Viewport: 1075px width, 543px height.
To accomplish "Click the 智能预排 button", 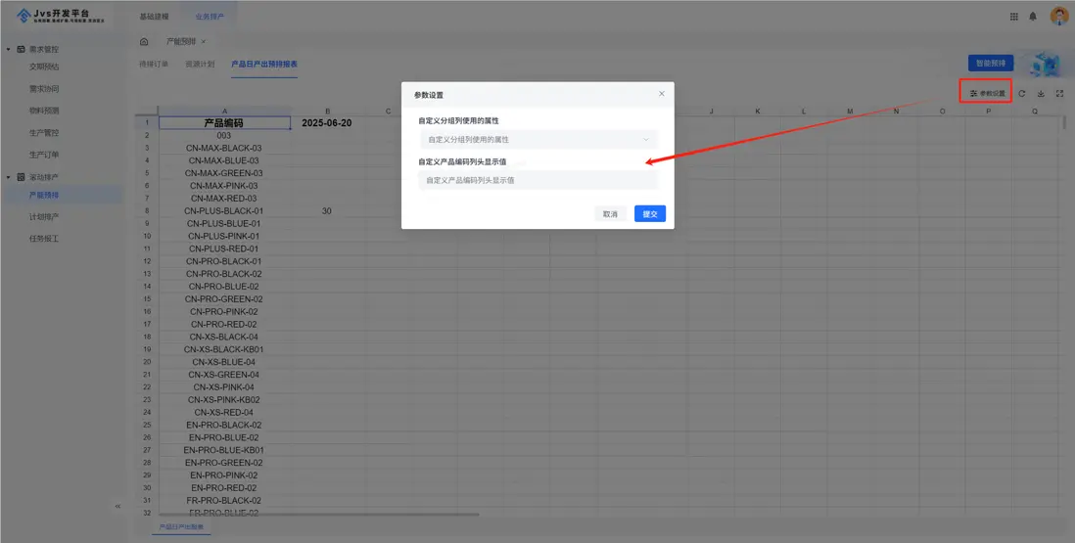I will click(x=991, y=63).
